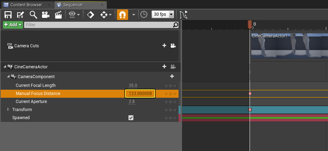Jump to previous key on Current Focal Length
Image resolution: width=328 pixels, height=151 pixels.
[x=166, y=86]
